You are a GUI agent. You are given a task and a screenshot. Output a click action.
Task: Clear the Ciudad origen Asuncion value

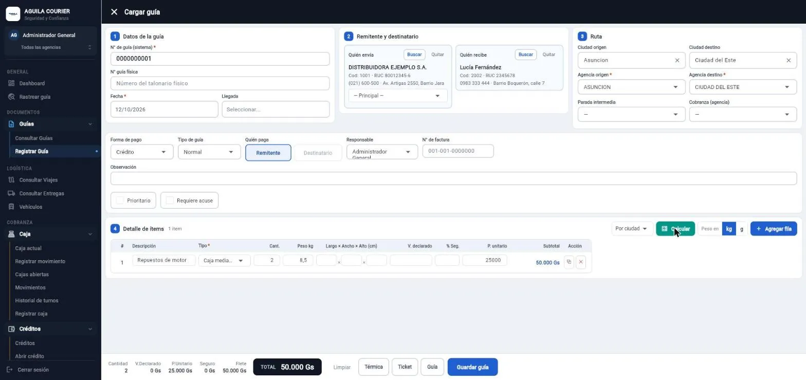pos(677,60)
